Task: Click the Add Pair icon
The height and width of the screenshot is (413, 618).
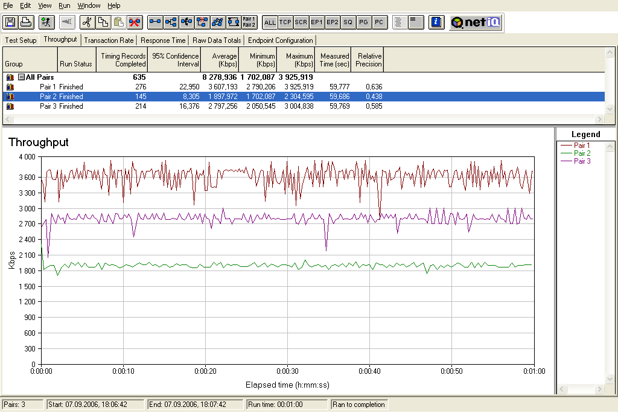Action: coord(155,22)
